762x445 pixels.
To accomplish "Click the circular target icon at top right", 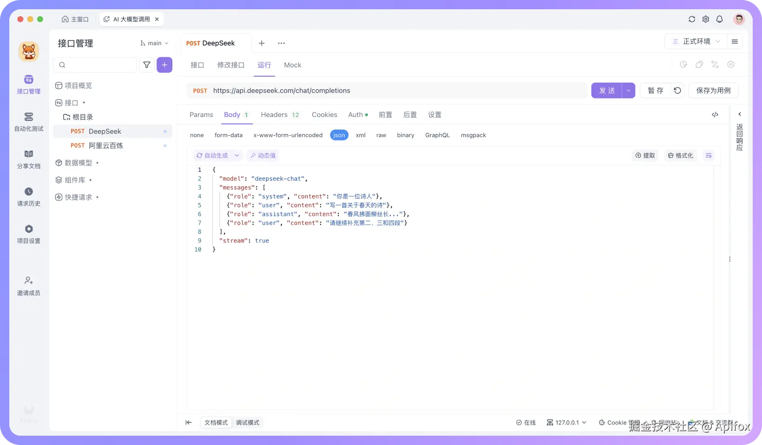I will tap(731, 65).
